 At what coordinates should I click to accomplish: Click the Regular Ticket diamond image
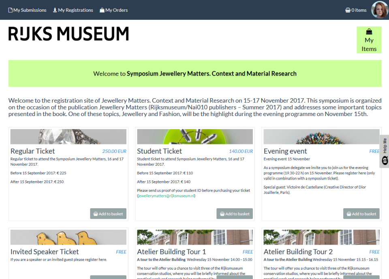[x=68, y=137]
